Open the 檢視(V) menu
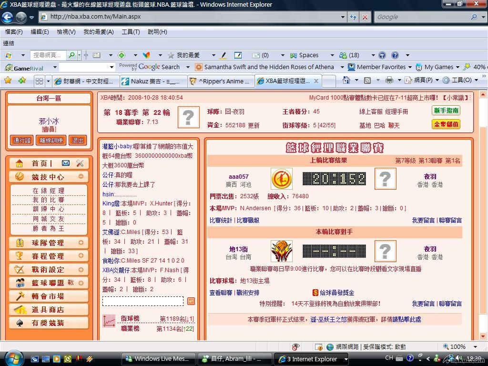The width and height of the screenshot is (488, 366). [x=66, y=32]
